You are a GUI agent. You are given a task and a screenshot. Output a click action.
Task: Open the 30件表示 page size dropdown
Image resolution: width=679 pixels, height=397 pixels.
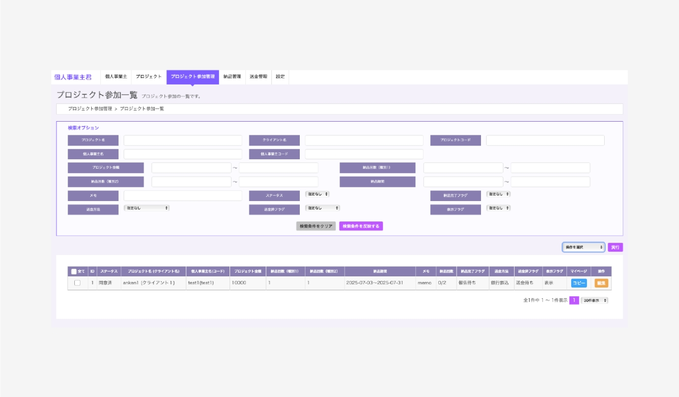coord(595,300)
